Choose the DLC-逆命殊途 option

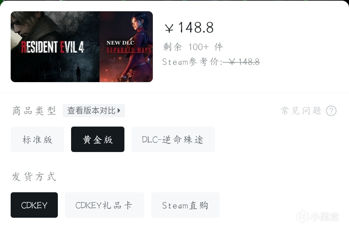tap(173, 139)
